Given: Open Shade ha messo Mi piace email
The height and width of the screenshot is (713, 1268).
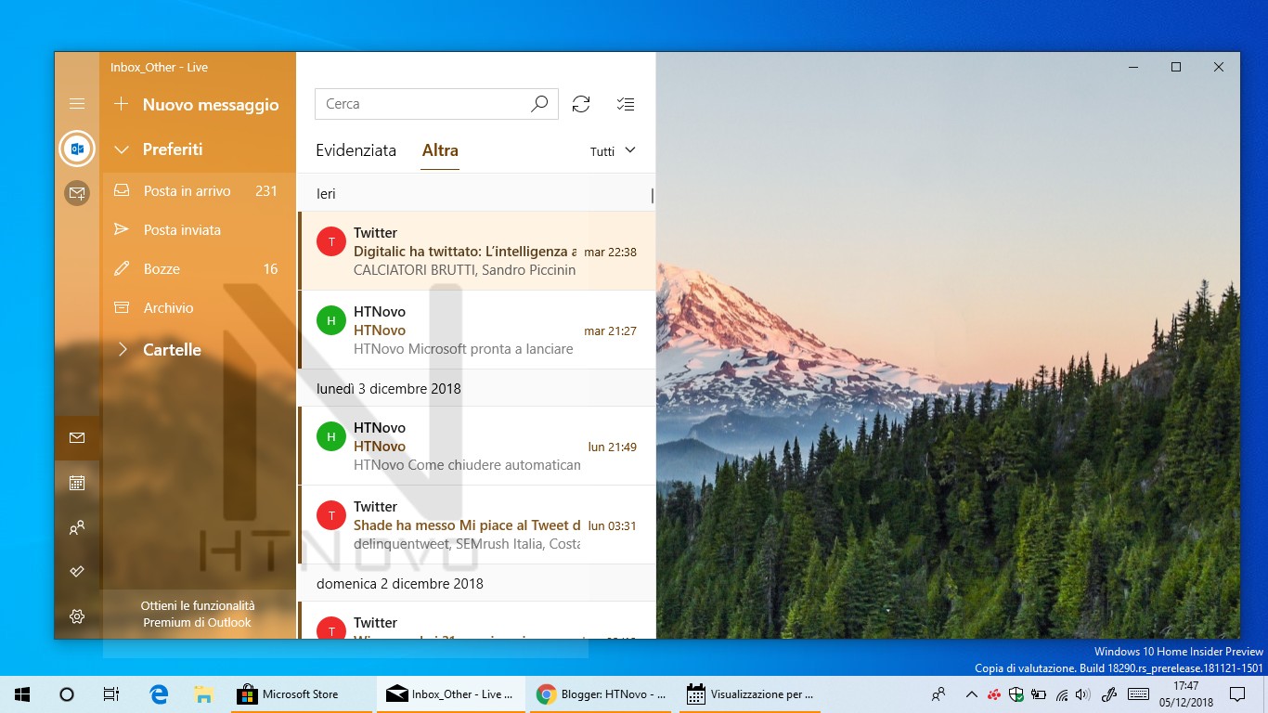Looking at the screenshot, I should [x=477, y=525].
